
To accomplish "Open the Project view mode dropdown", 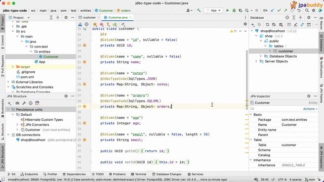I will 28,18.
